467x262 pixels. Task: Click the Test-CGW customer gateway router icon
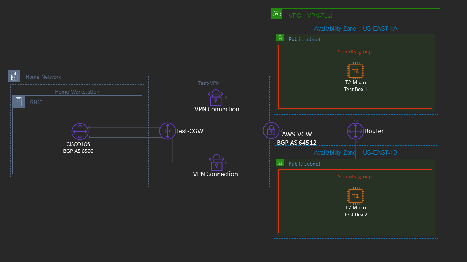tap(167, 131)
